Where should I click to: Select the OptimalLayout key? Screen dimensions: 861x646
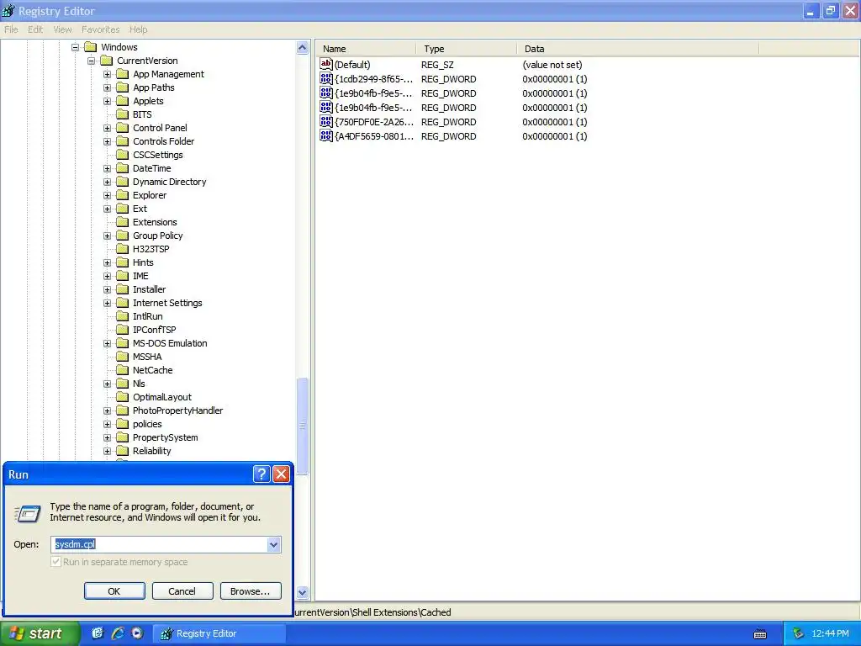[162, 397]
